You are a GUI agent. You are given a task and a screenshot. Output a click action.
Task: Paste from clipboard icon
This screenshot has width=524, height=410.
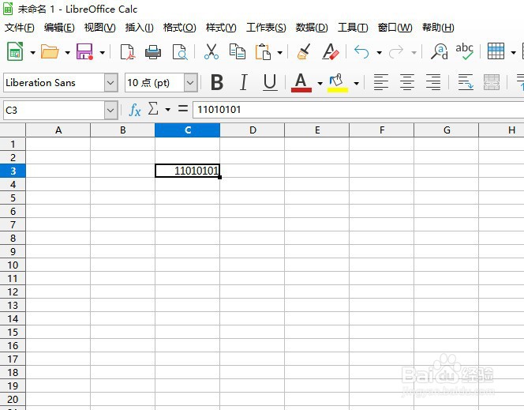pyautogui.click(x=264, y=51)
